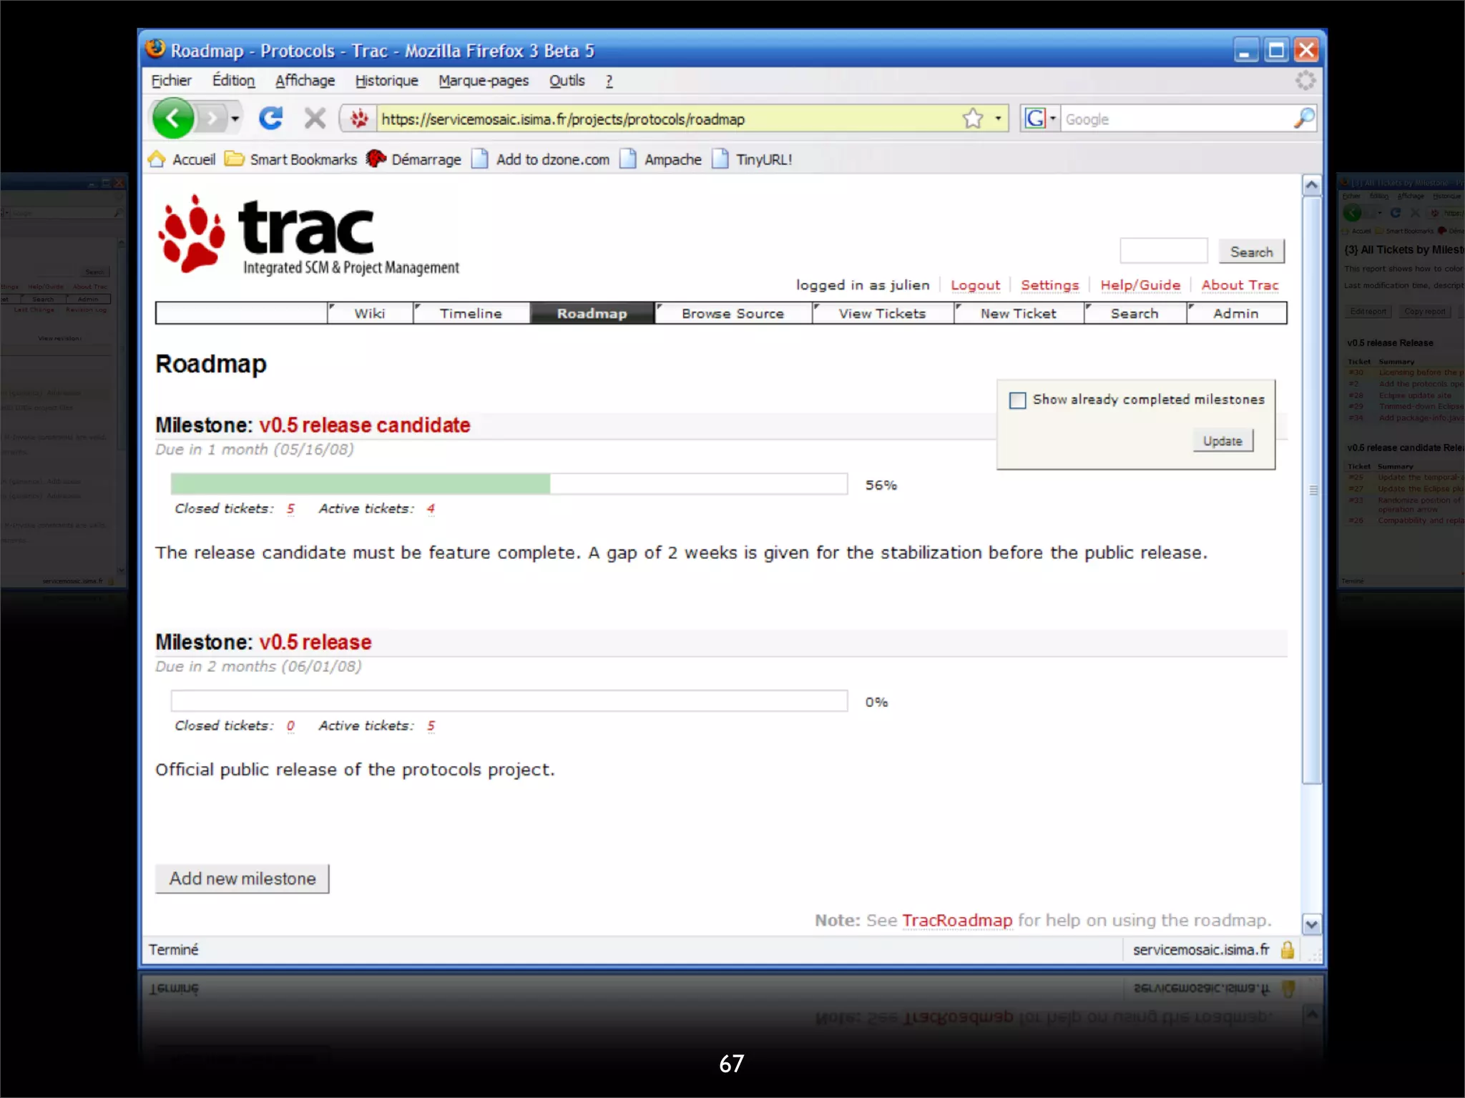Click the bookmark star in address bar
The image size is (1465, 1098).
[x=972, y=119]
